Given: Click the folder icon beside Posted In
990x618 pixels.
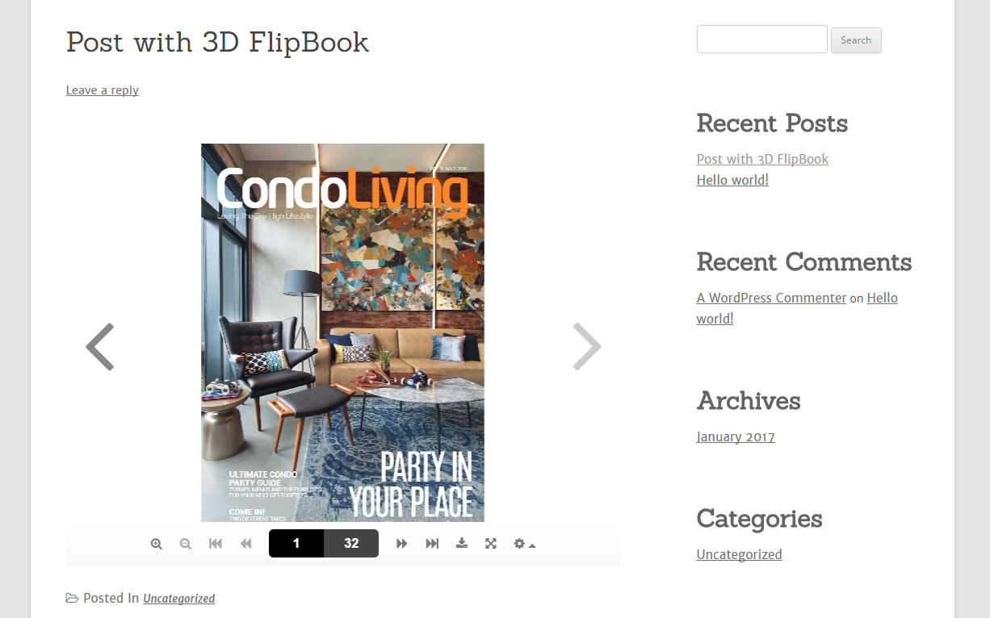Looking at the screenshot, I should [73, 598].
